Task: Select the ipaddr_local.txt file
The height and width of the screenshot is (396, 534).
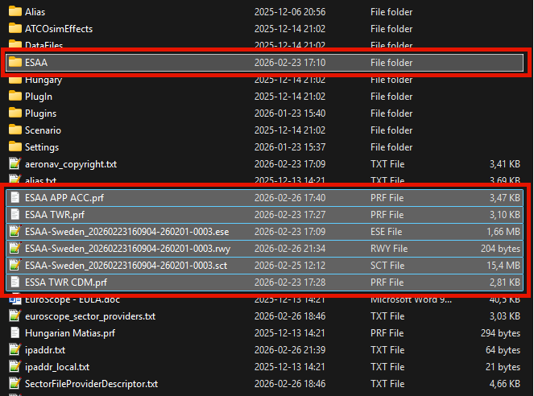Action: click(x=57, y=367)
